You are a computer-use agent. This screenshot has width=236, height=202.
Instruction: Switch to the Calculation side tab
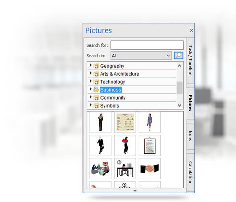pyautogui.click(x=190, y=172)
